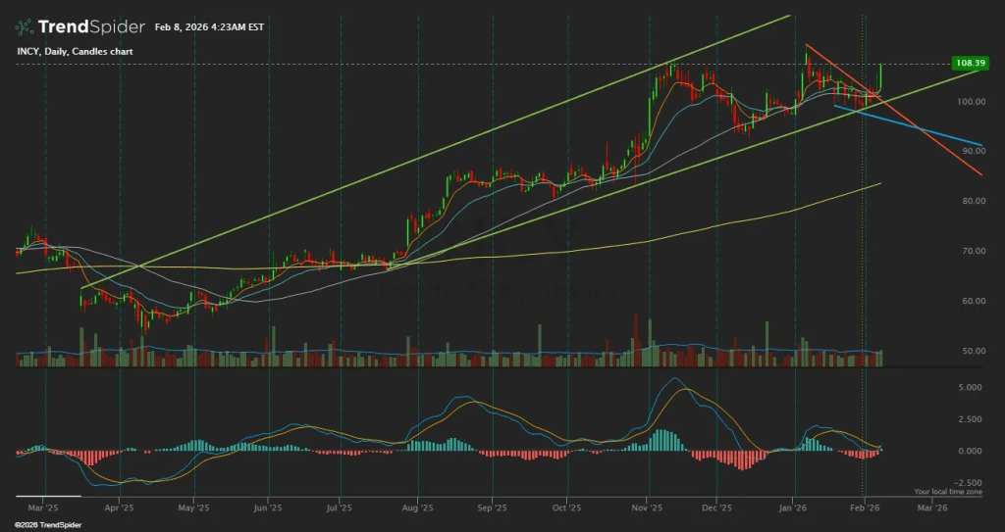
Task: Click the 100.00 price axis label
Action: tap(974, 102)
